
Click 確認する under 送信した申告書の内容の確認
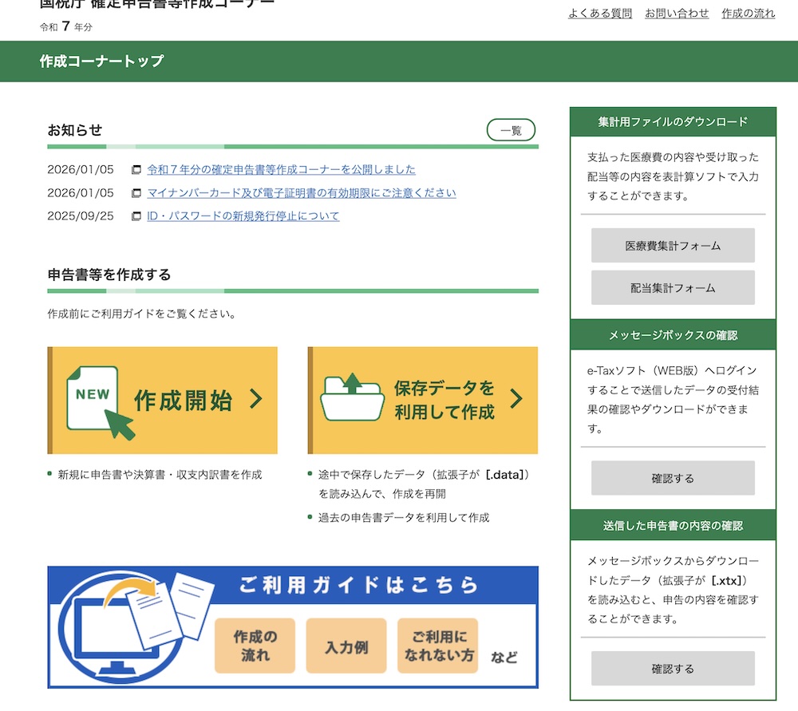click(672, 668)
